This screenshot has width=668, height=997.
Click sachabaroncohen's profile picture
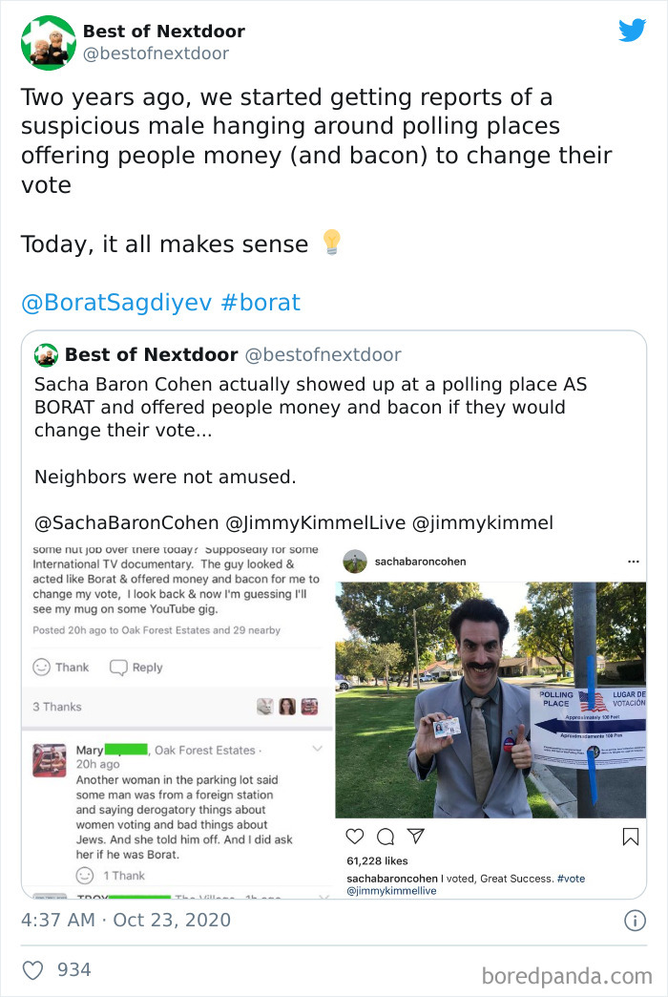click(353, 562)
